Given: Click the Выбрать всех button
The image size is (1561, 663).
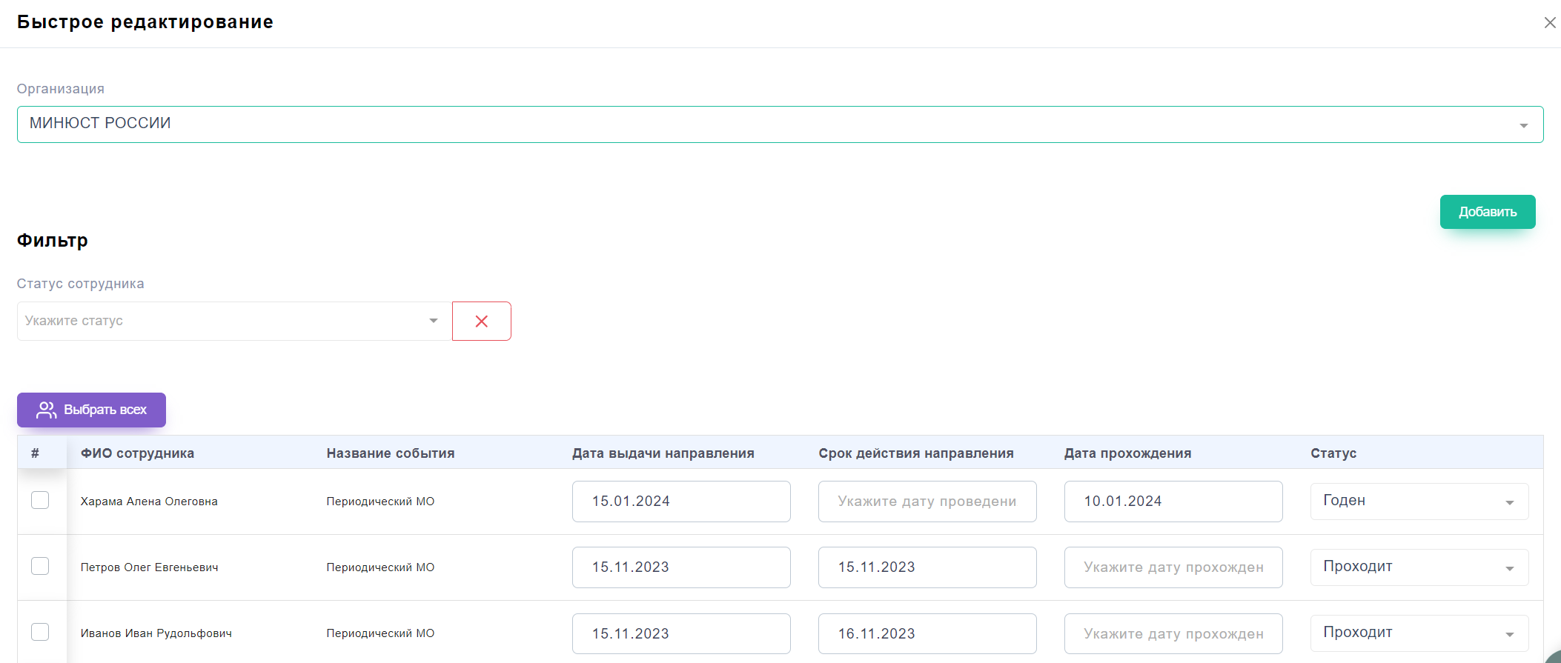Looking at the screenshot, I should [91, 410].
